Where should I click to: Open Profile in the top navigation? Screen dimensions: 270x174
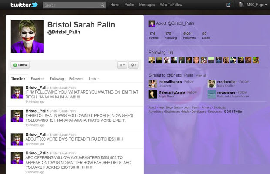point(129,5)
